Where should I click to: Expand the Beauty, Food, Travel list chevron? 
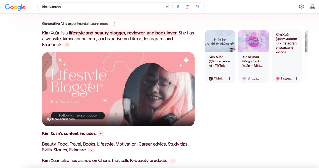[91, 150]
